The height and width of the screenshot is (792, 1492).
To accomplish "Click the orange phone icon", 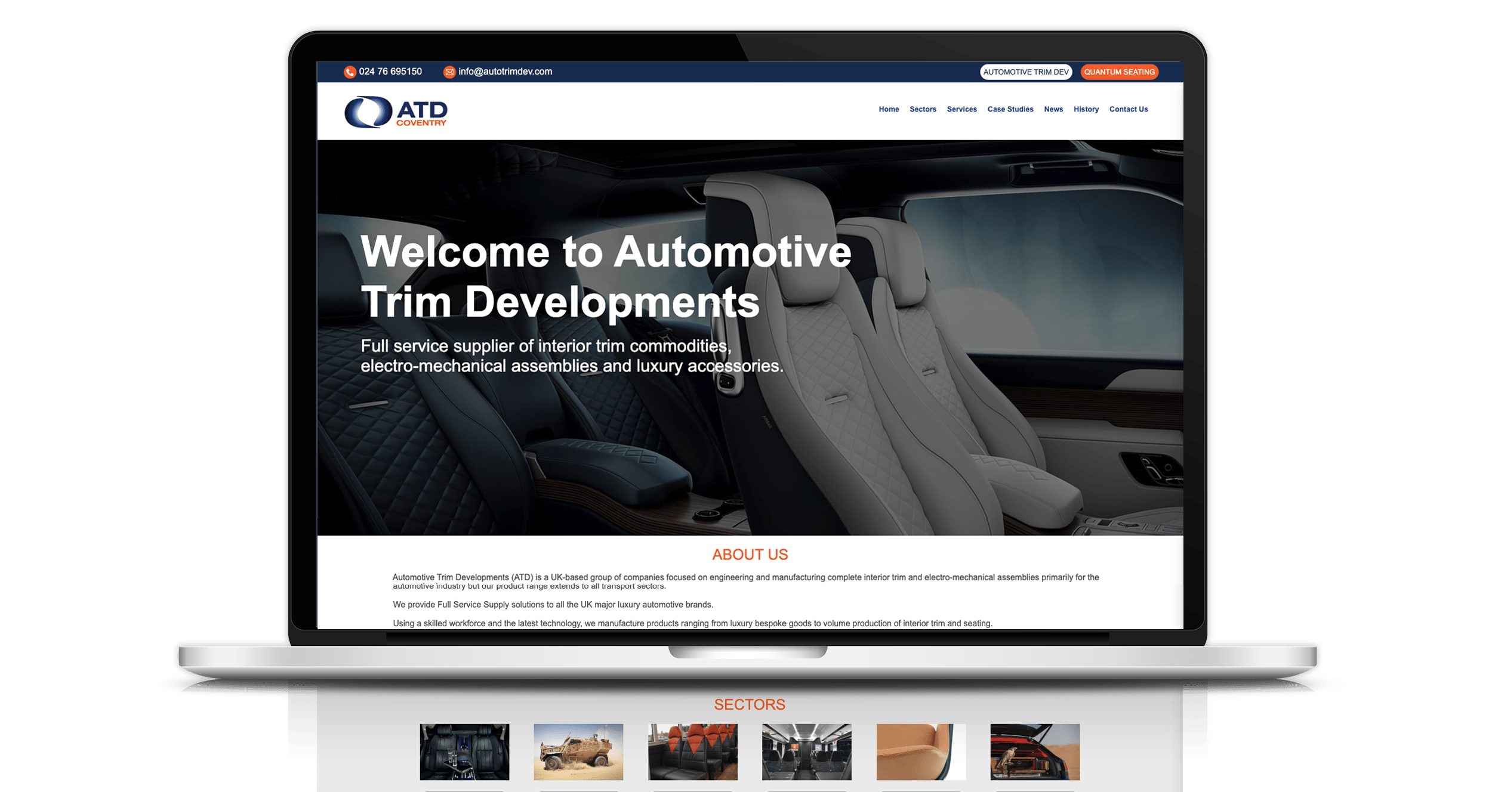I will tap(350, 72).
